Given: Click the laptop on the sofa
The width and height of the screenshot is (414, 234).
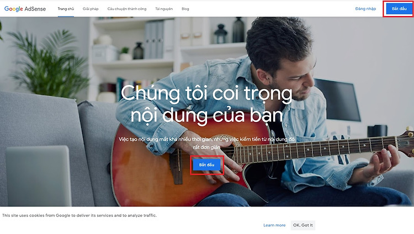Looking at the screenshot, I should [39, 175].
